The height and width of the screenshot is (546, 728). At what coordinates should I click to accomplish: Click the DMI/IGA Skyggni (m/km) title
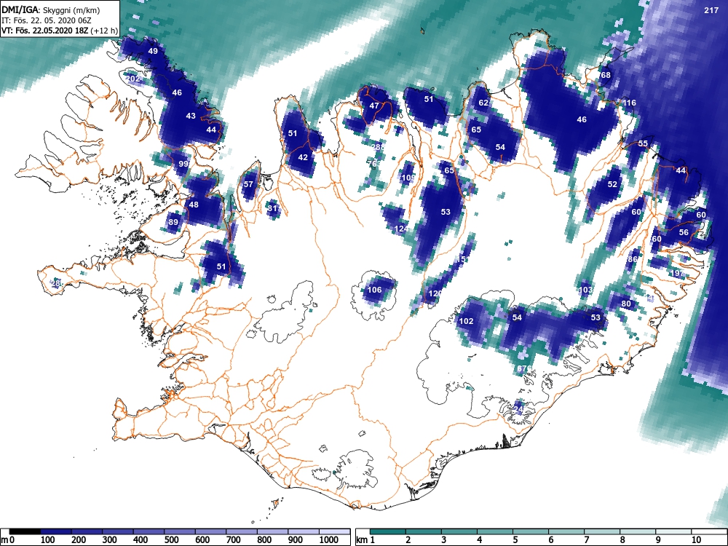tap(50, 9)
